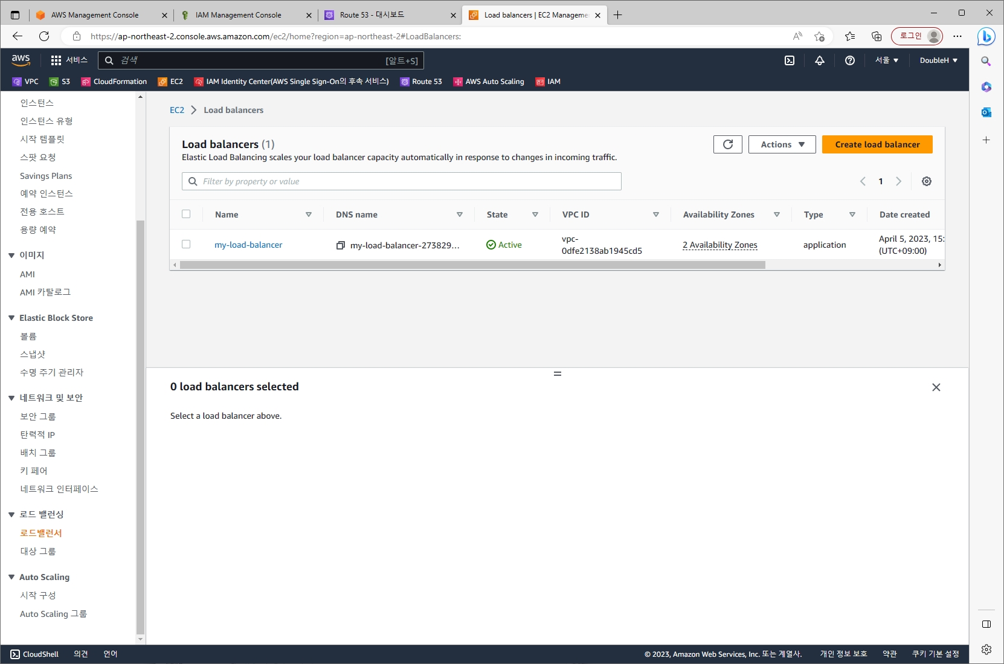Open the help question mark menu
The width and height of the screenshot is (1004, 664).
[x=850, y=60]
